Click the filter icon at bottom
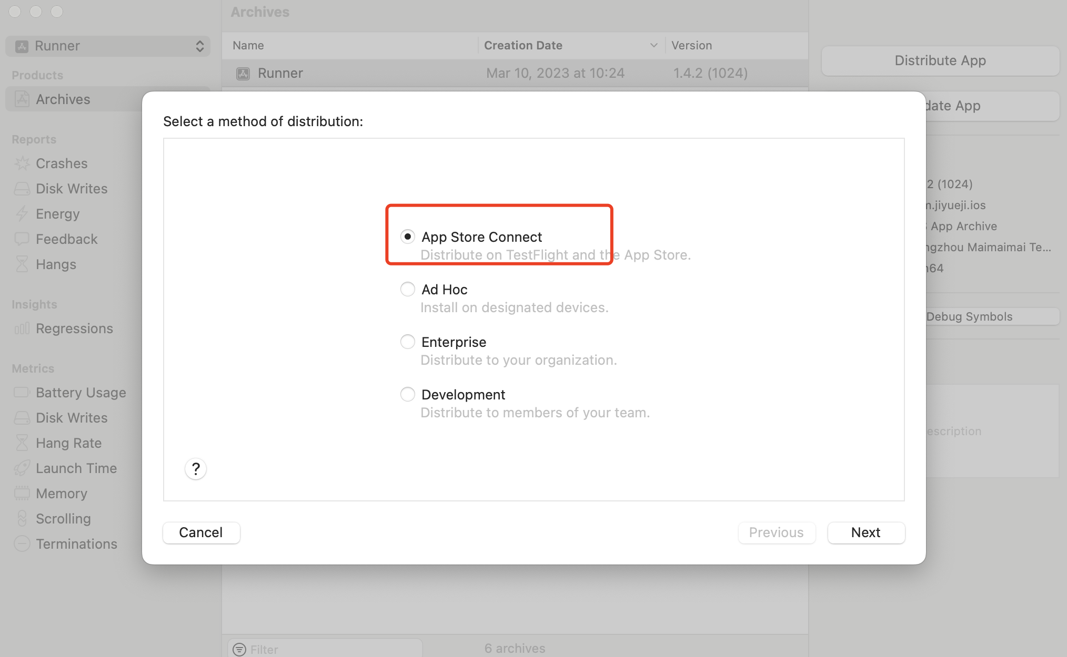This screenshot has height=657, width=1067. pyautogui.click(x=239, y=650)
